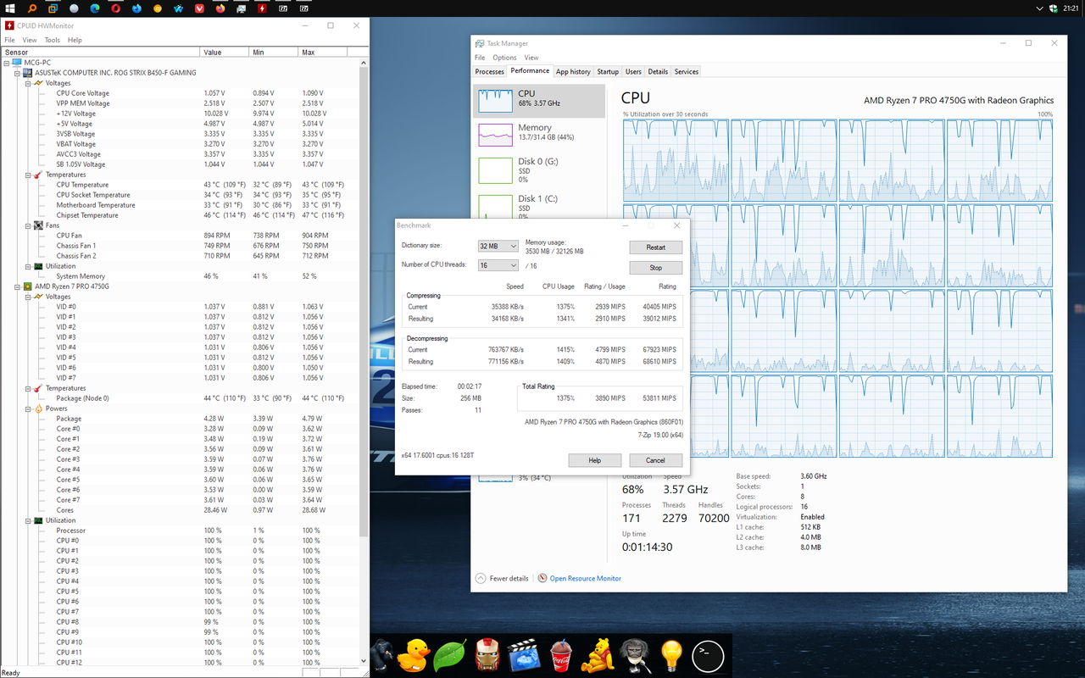Click the Resource Monitor gauge icon
The height and width of the screenshot is (678, 1085).
(542, 578)
